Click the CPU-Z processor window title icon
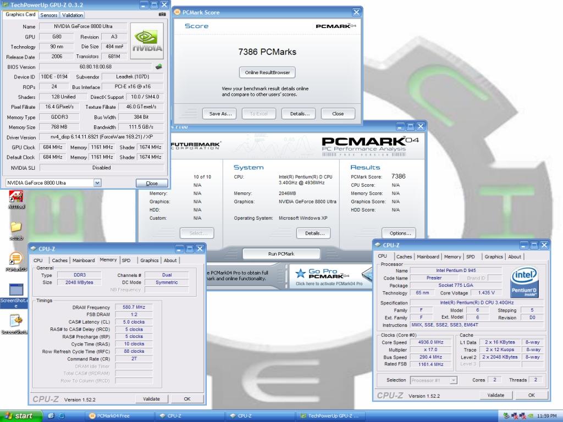Viewport: 563px width, 422px height. pyautogui.click(x=378, y=245)
